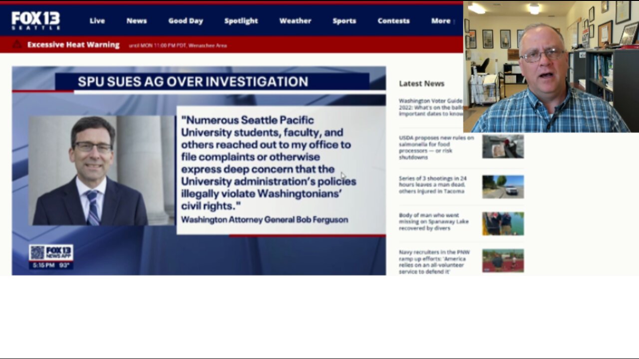Open Washington Voter Guide 2022 article
Screen dimensions: 639x359
click(x=431, y=107)
